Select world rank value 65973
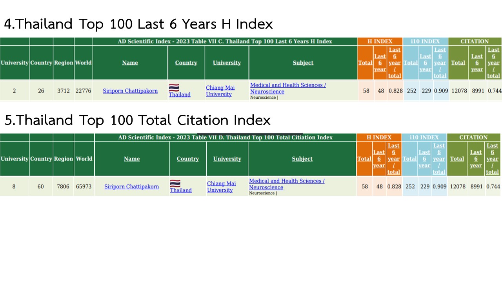Screen dimensions: 502x282 [x=84, y=186]
